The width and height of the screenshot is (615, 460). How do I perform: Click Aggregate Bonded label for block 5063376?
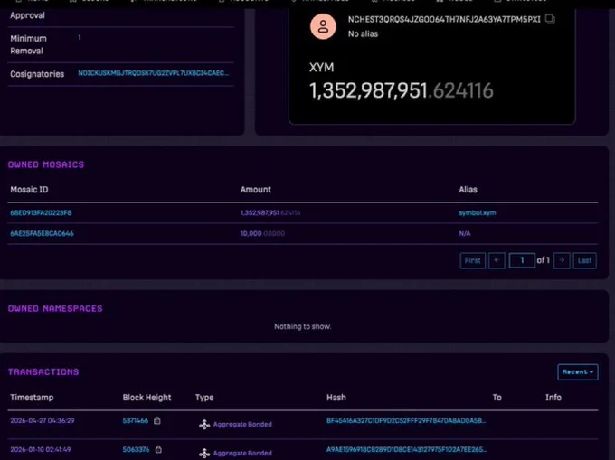pyautogui.click(x=242, y=454)
